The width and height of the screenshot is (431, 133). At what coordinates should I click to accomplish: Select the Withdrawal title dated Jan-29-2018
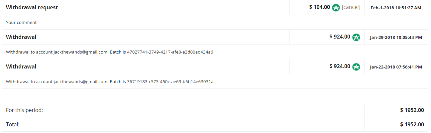tap(21, 37)
